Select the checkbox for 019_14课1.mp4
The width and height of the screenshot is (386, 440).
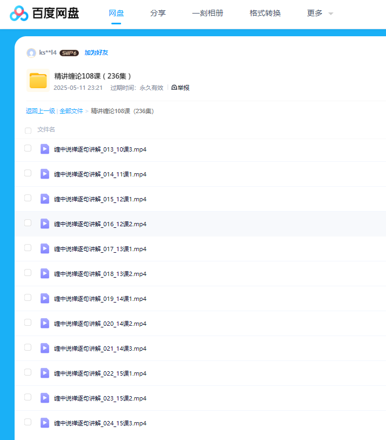[28, 298]
